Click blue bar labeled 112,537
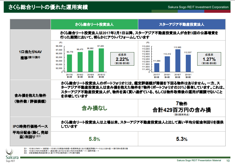The width and height of the screenshot is (235, 163). [x=188, y=63]
